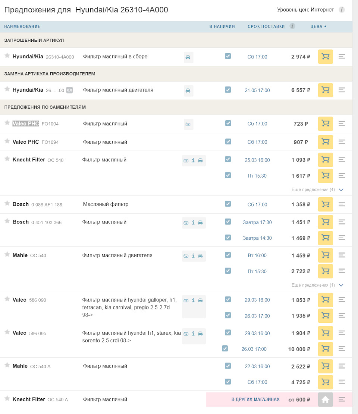Add Valeo PHC FO1004 to cart
Screen dimensions: 358x414
(325, 124)
